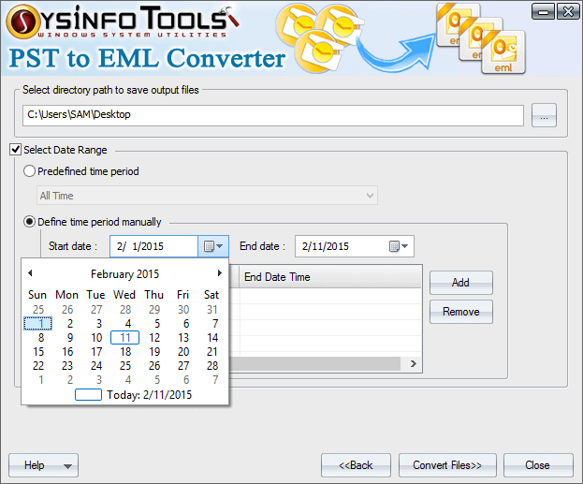583x484 pixels.
Task: Choose February 12 in calendar
Action: [x=154, y=337]
